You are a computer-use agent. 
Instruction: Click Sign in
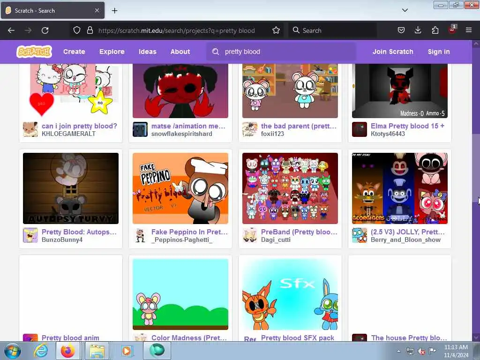click(439, 52)
